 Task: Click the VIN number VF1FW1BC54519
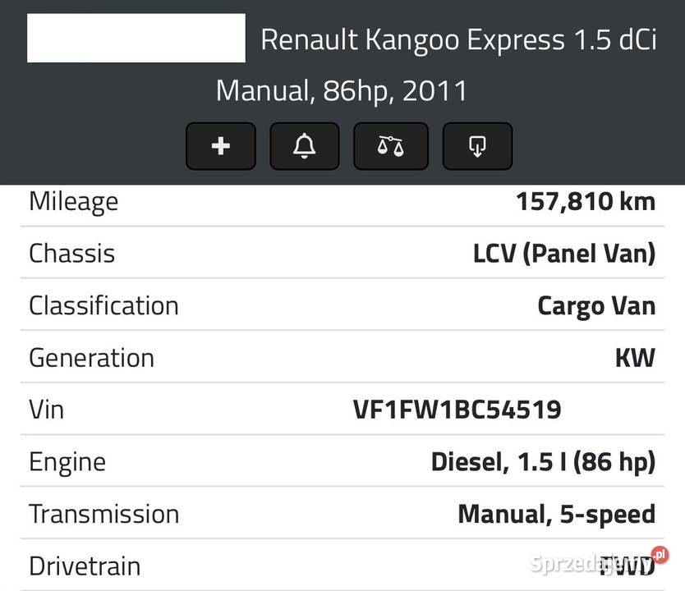click(457, 409)
